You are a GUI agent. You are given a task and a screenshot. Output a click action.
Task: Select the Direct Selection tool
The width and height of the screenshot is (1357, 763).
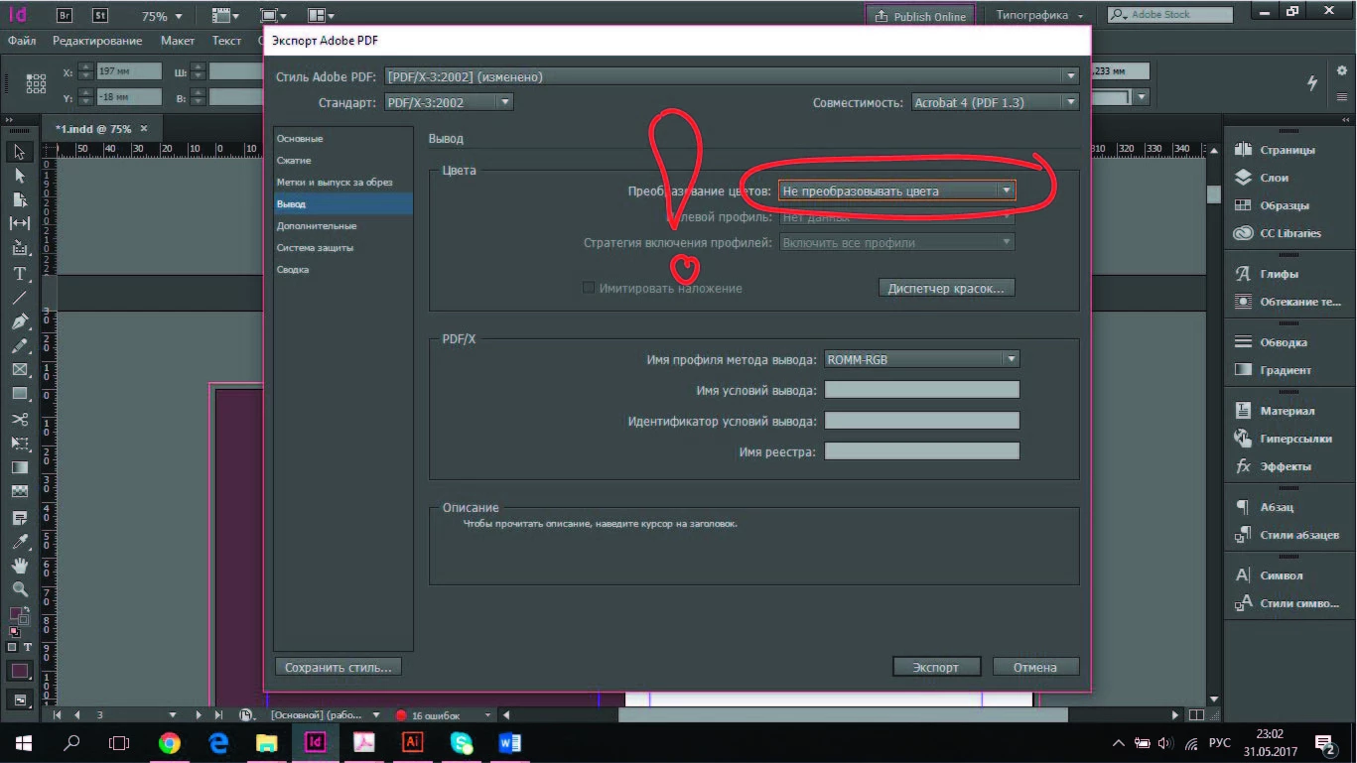(x=19, y=176)
